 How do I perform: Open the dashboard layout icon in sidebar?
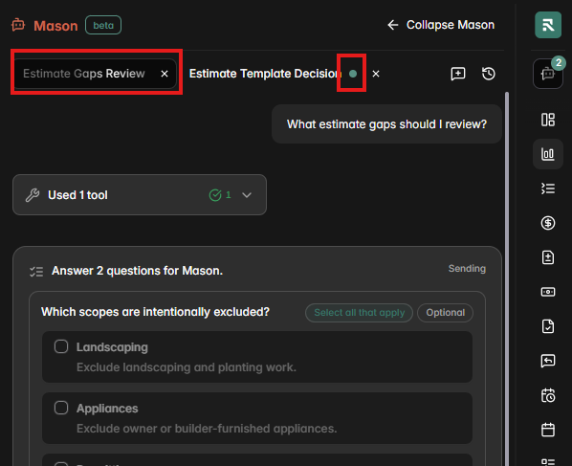[547, 120]
